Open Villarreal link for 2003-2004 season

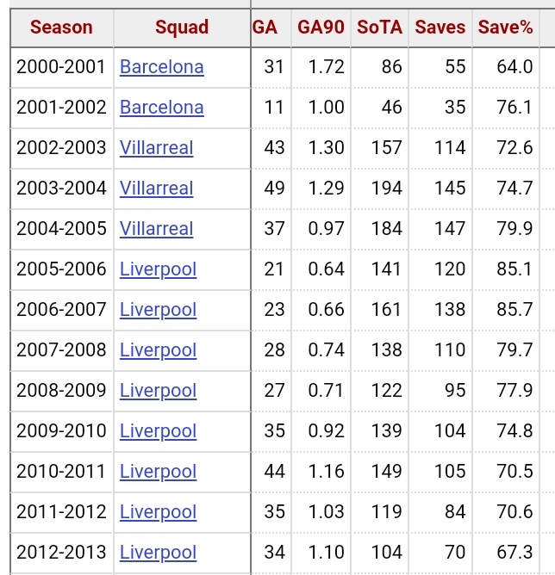[x=156, y=189]
